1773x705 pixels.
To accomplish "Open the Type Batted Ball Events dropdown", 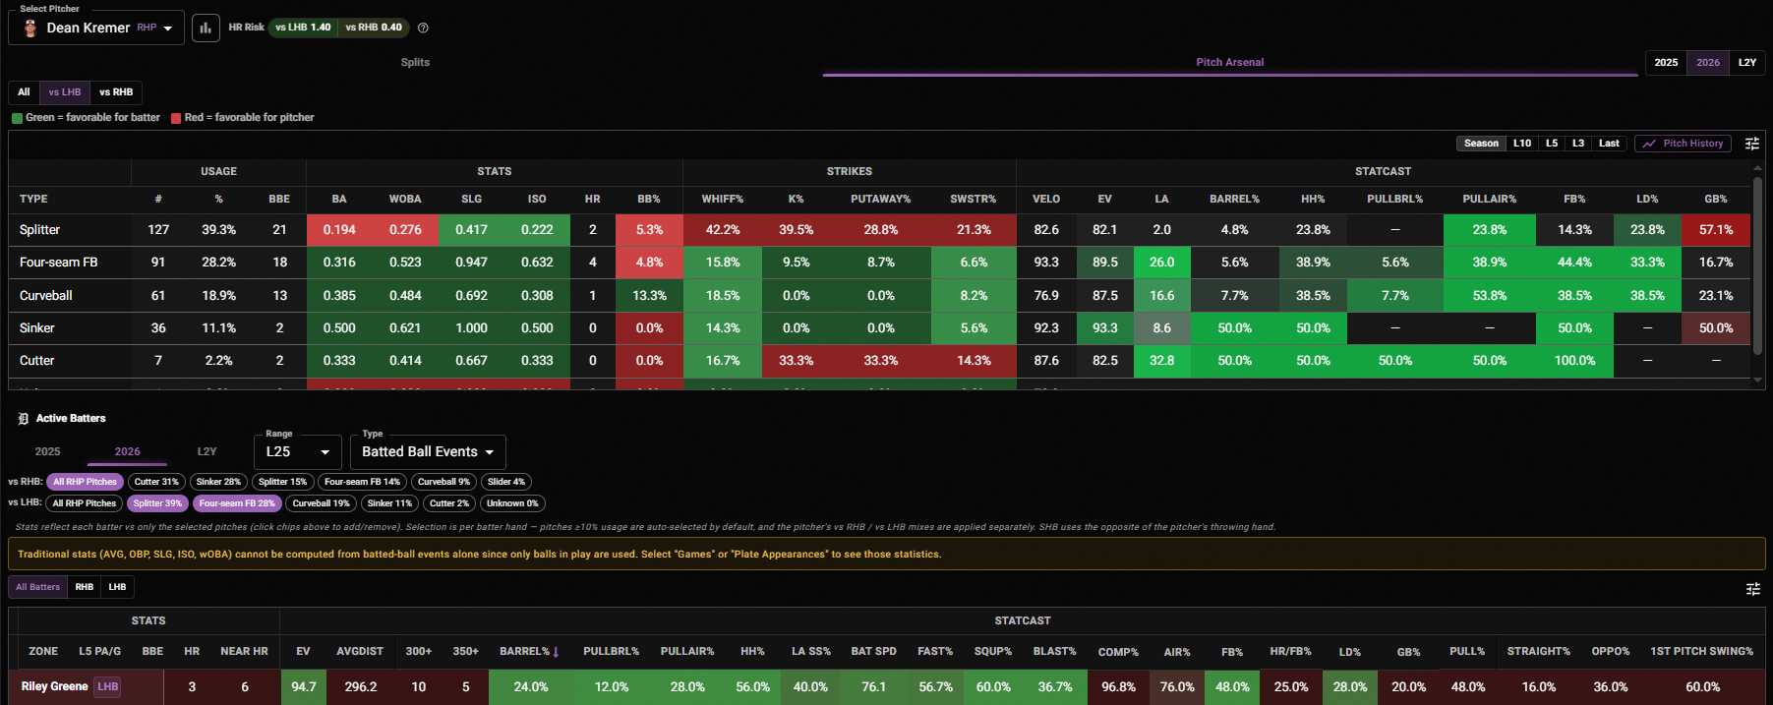I will 428,451.
